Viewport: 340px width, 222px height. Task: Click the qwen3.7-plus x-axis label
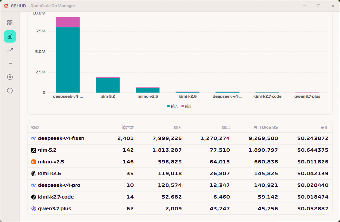pyautogui.click(x=307, y=97)
